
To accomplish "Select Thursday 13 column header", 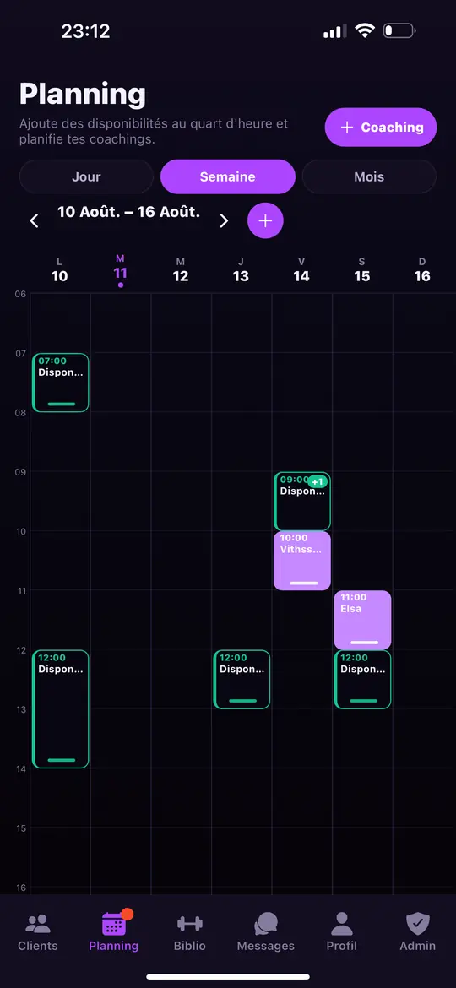I will 242,269.
